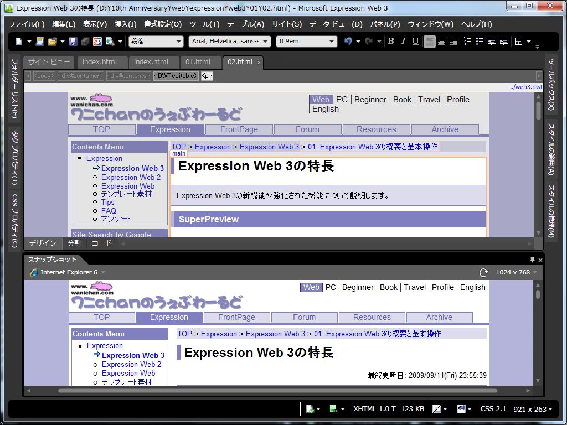Open the CSS プロパティ side panel
The width and height of the screenshot is (567, 425).
(x=14, y=220)
